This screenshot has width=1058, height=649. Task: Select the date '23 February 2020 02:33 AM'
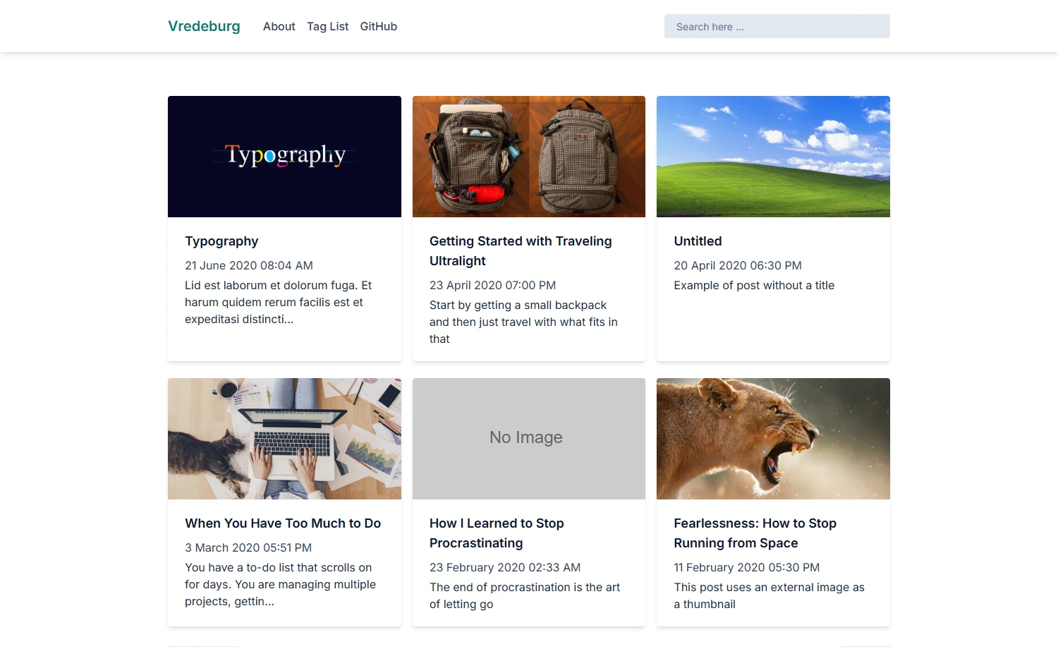tap(505, 567)
